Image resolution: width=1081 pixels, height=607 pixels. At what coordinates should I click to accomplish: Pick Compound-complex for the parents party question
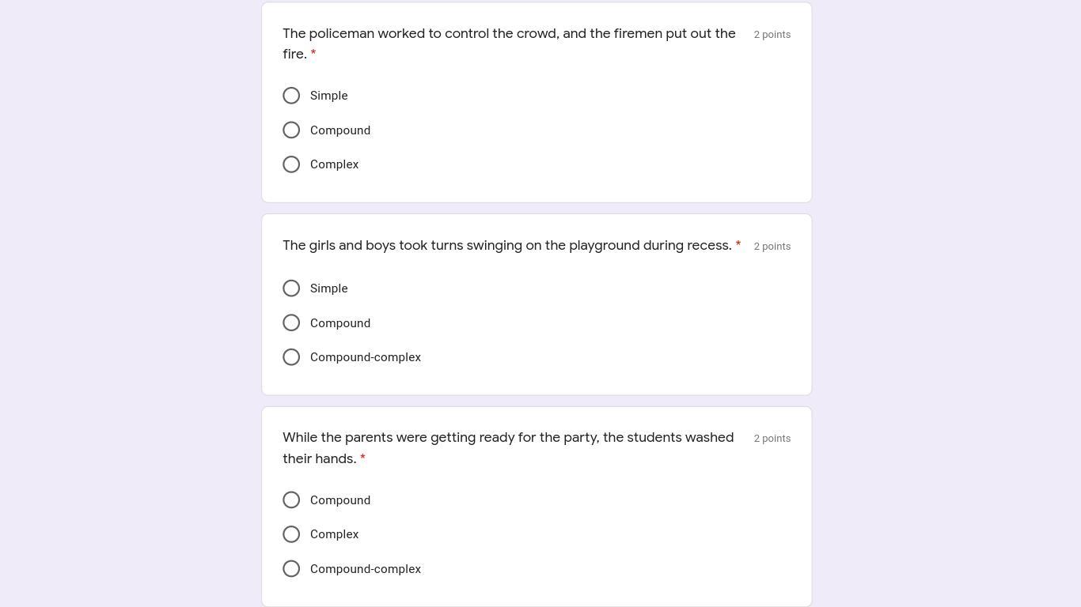(x=291, y=569)
